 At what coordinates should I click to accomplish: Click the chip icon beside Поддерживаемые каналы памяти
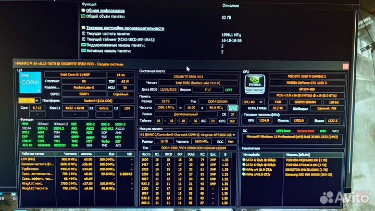point(83,45)
